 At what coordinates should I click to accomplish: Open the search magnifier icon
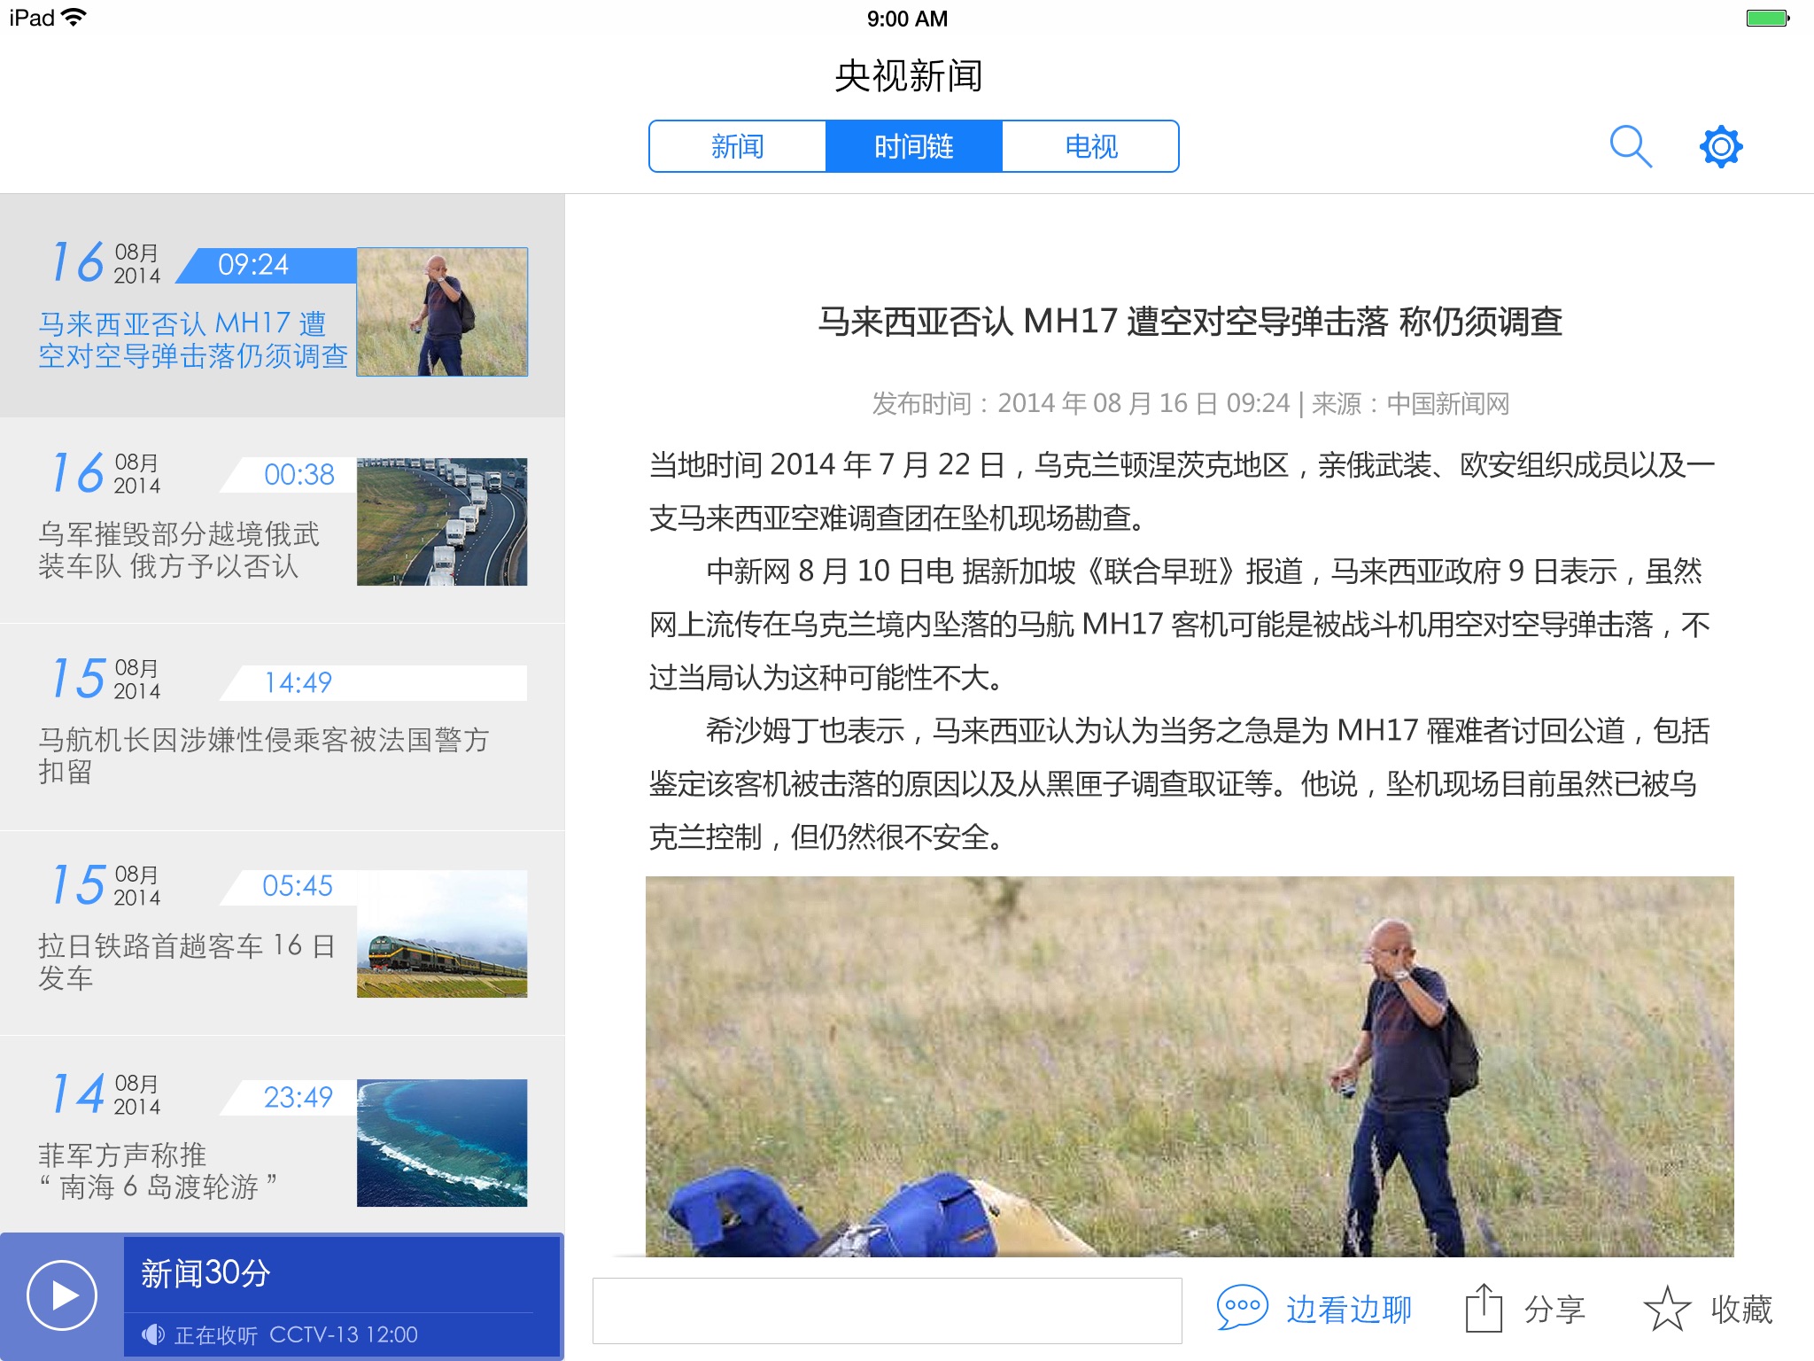(x=1630, y=146)
